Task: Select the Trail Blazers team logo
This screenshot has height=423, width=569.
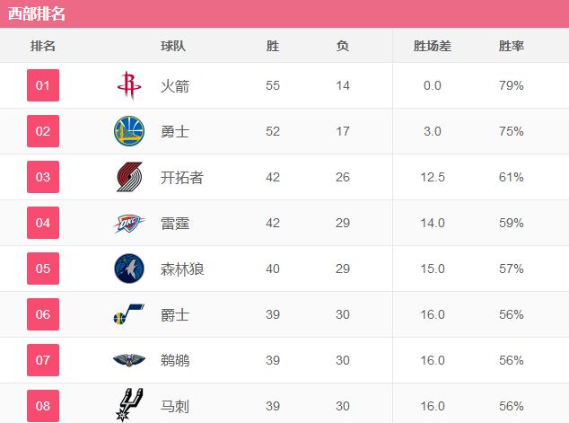Action: pyautogui.click(x=129, y=178)
